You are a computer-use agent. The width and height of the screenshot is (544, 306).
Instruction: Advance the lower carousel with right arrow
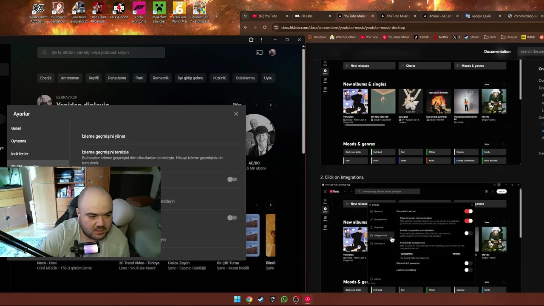[x=270, y=205]
